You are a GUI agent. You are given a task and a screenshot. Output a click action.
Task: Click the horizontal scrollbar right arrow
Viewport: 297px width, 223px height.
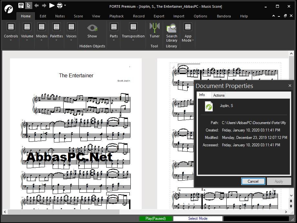[286, 212]
